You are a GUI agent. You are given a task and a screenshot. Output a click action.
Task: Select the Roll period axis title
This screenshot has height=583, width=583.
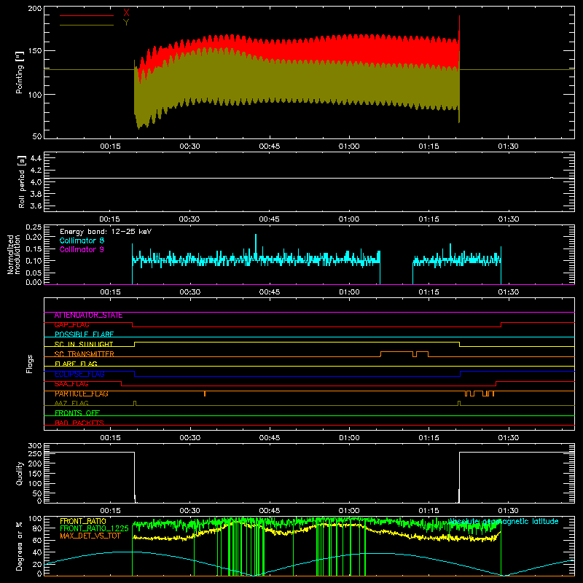(x=22, y=181)
